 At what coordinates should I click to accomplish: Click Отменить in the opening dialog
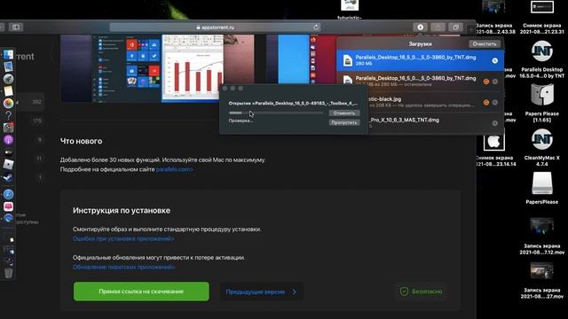pyautogui.click(x=344, y=113)
